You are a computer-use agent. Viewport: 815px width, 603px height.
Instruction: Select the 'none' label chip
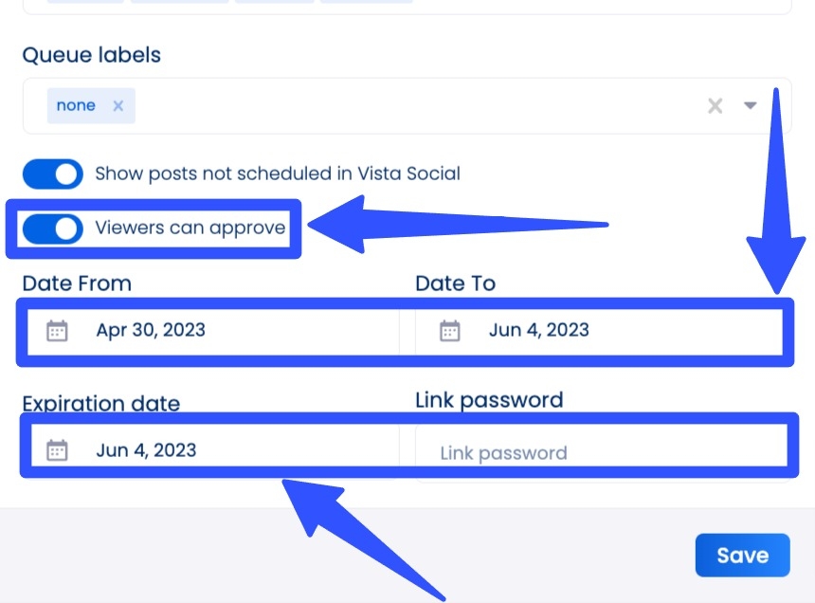(76, 105)
